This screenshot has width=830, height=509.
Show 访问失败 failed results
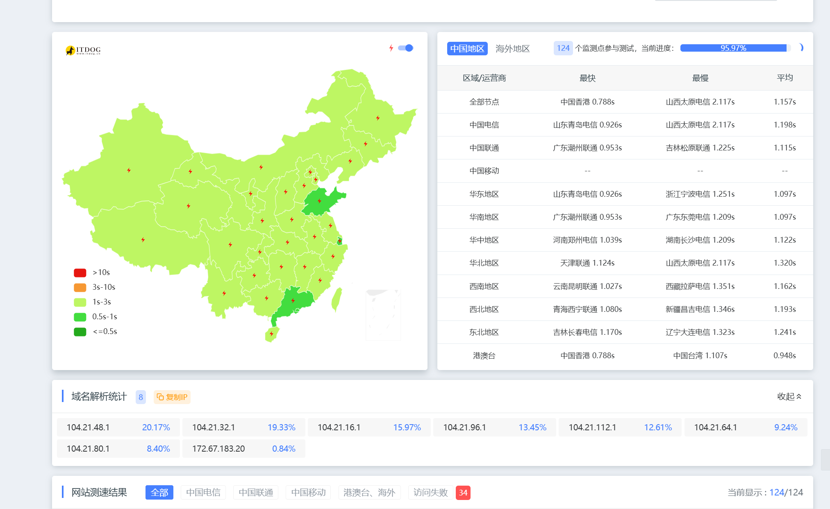pos(430,492)
